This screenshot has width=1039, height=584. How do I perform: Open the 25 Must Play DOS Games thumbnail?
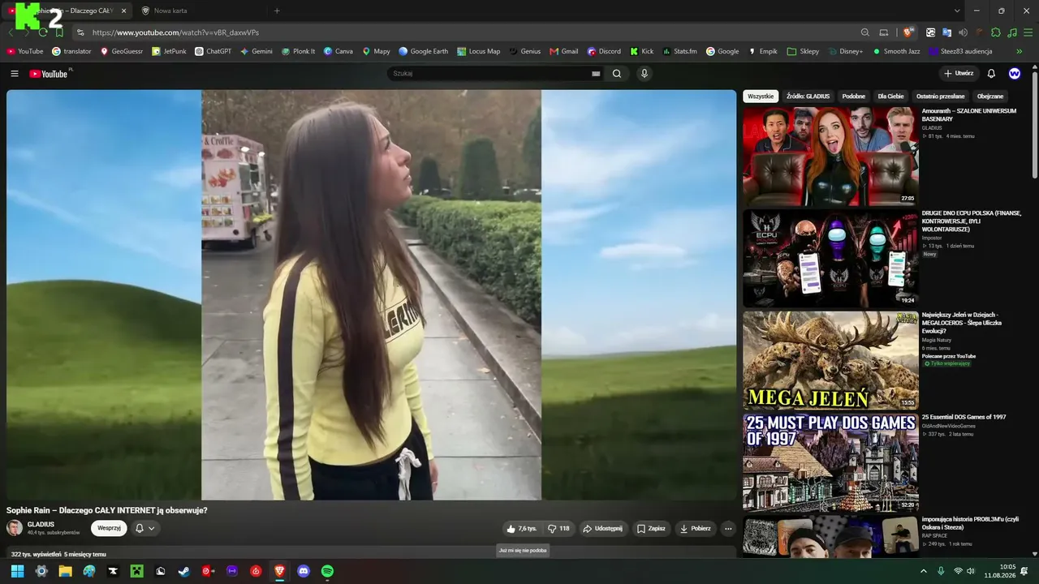pyautogui.click(x=830, y=462)
